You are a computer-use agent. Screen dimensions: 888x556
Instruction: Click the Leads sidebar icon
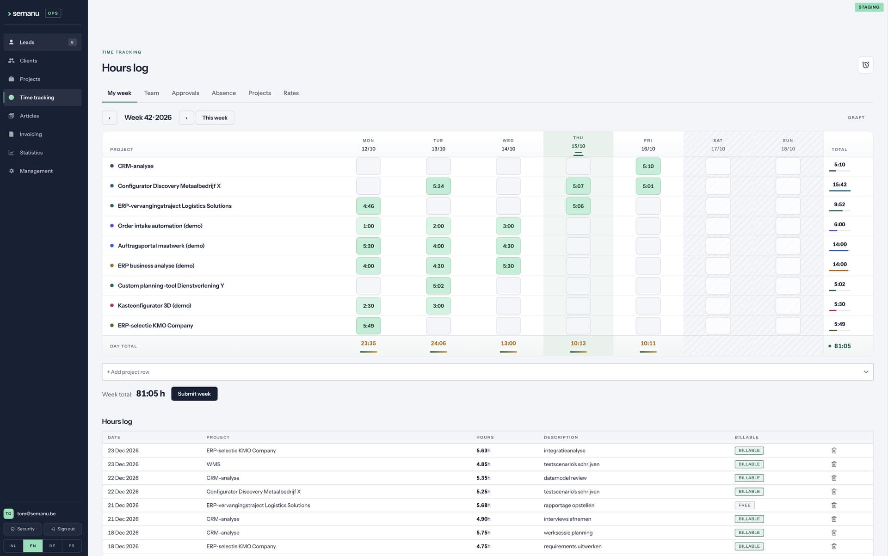(12, 42)
